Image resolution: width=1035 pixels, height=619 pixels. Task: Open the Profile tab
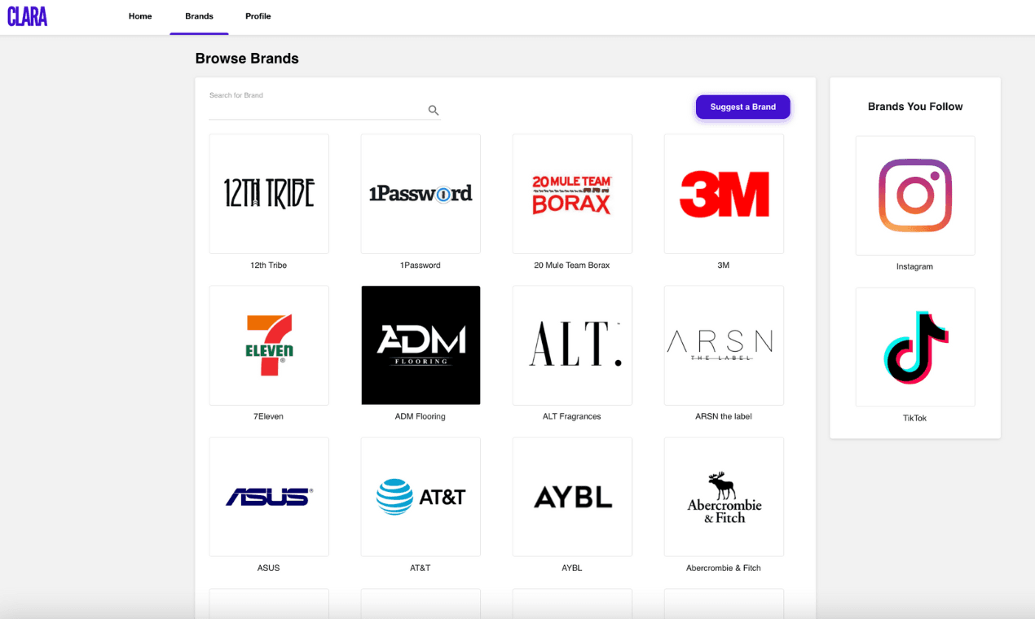(258, 16)
